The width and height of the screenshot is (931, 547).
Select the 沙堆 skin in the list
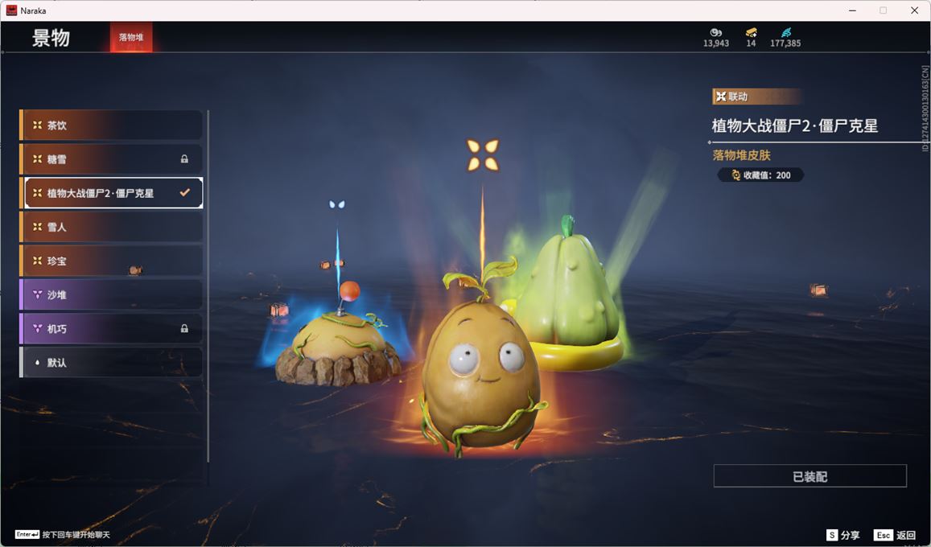tap(111, 294)
